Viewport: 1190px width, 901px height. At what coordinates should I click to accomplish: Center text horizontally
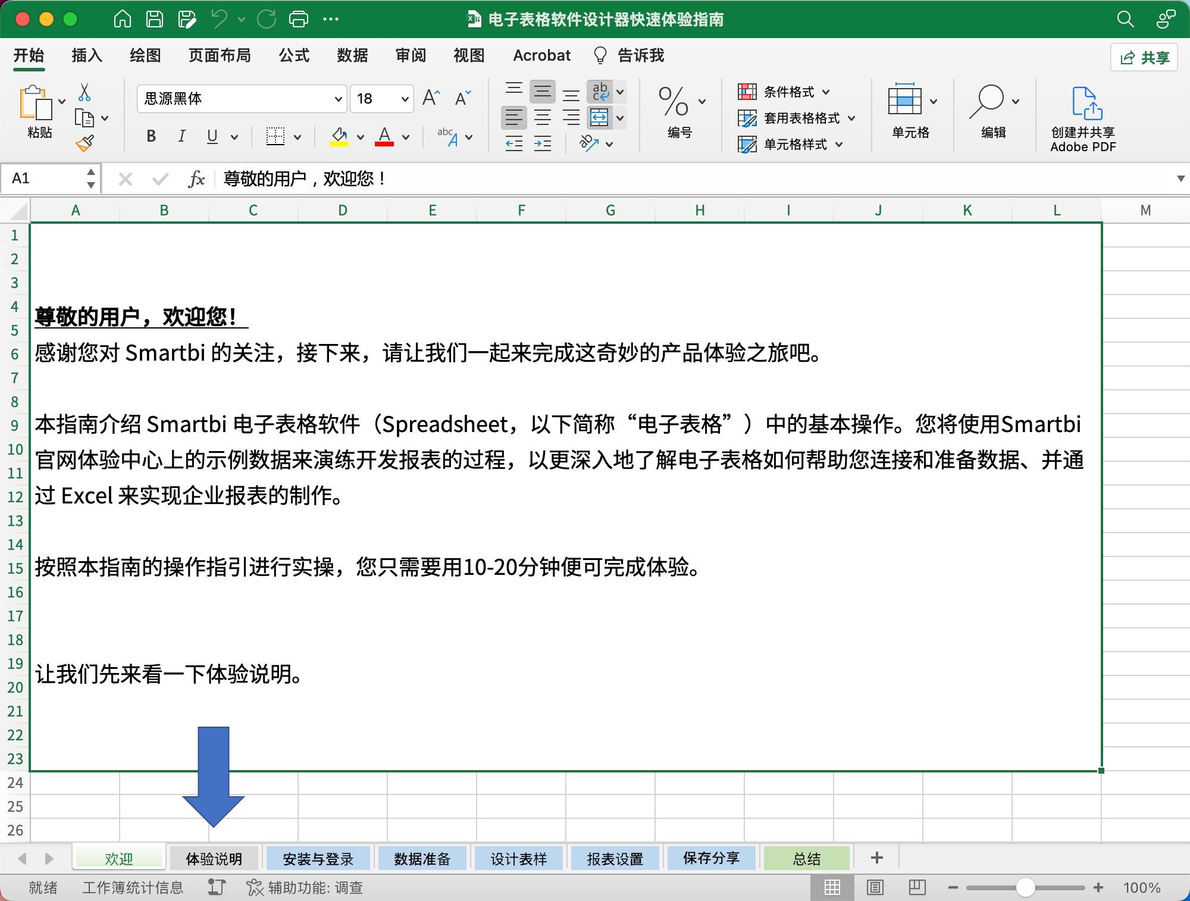click(543, 117)
